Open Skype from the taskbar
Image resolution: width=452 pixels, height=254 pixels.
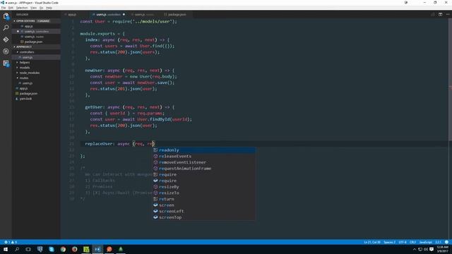[x=52, y=249]
